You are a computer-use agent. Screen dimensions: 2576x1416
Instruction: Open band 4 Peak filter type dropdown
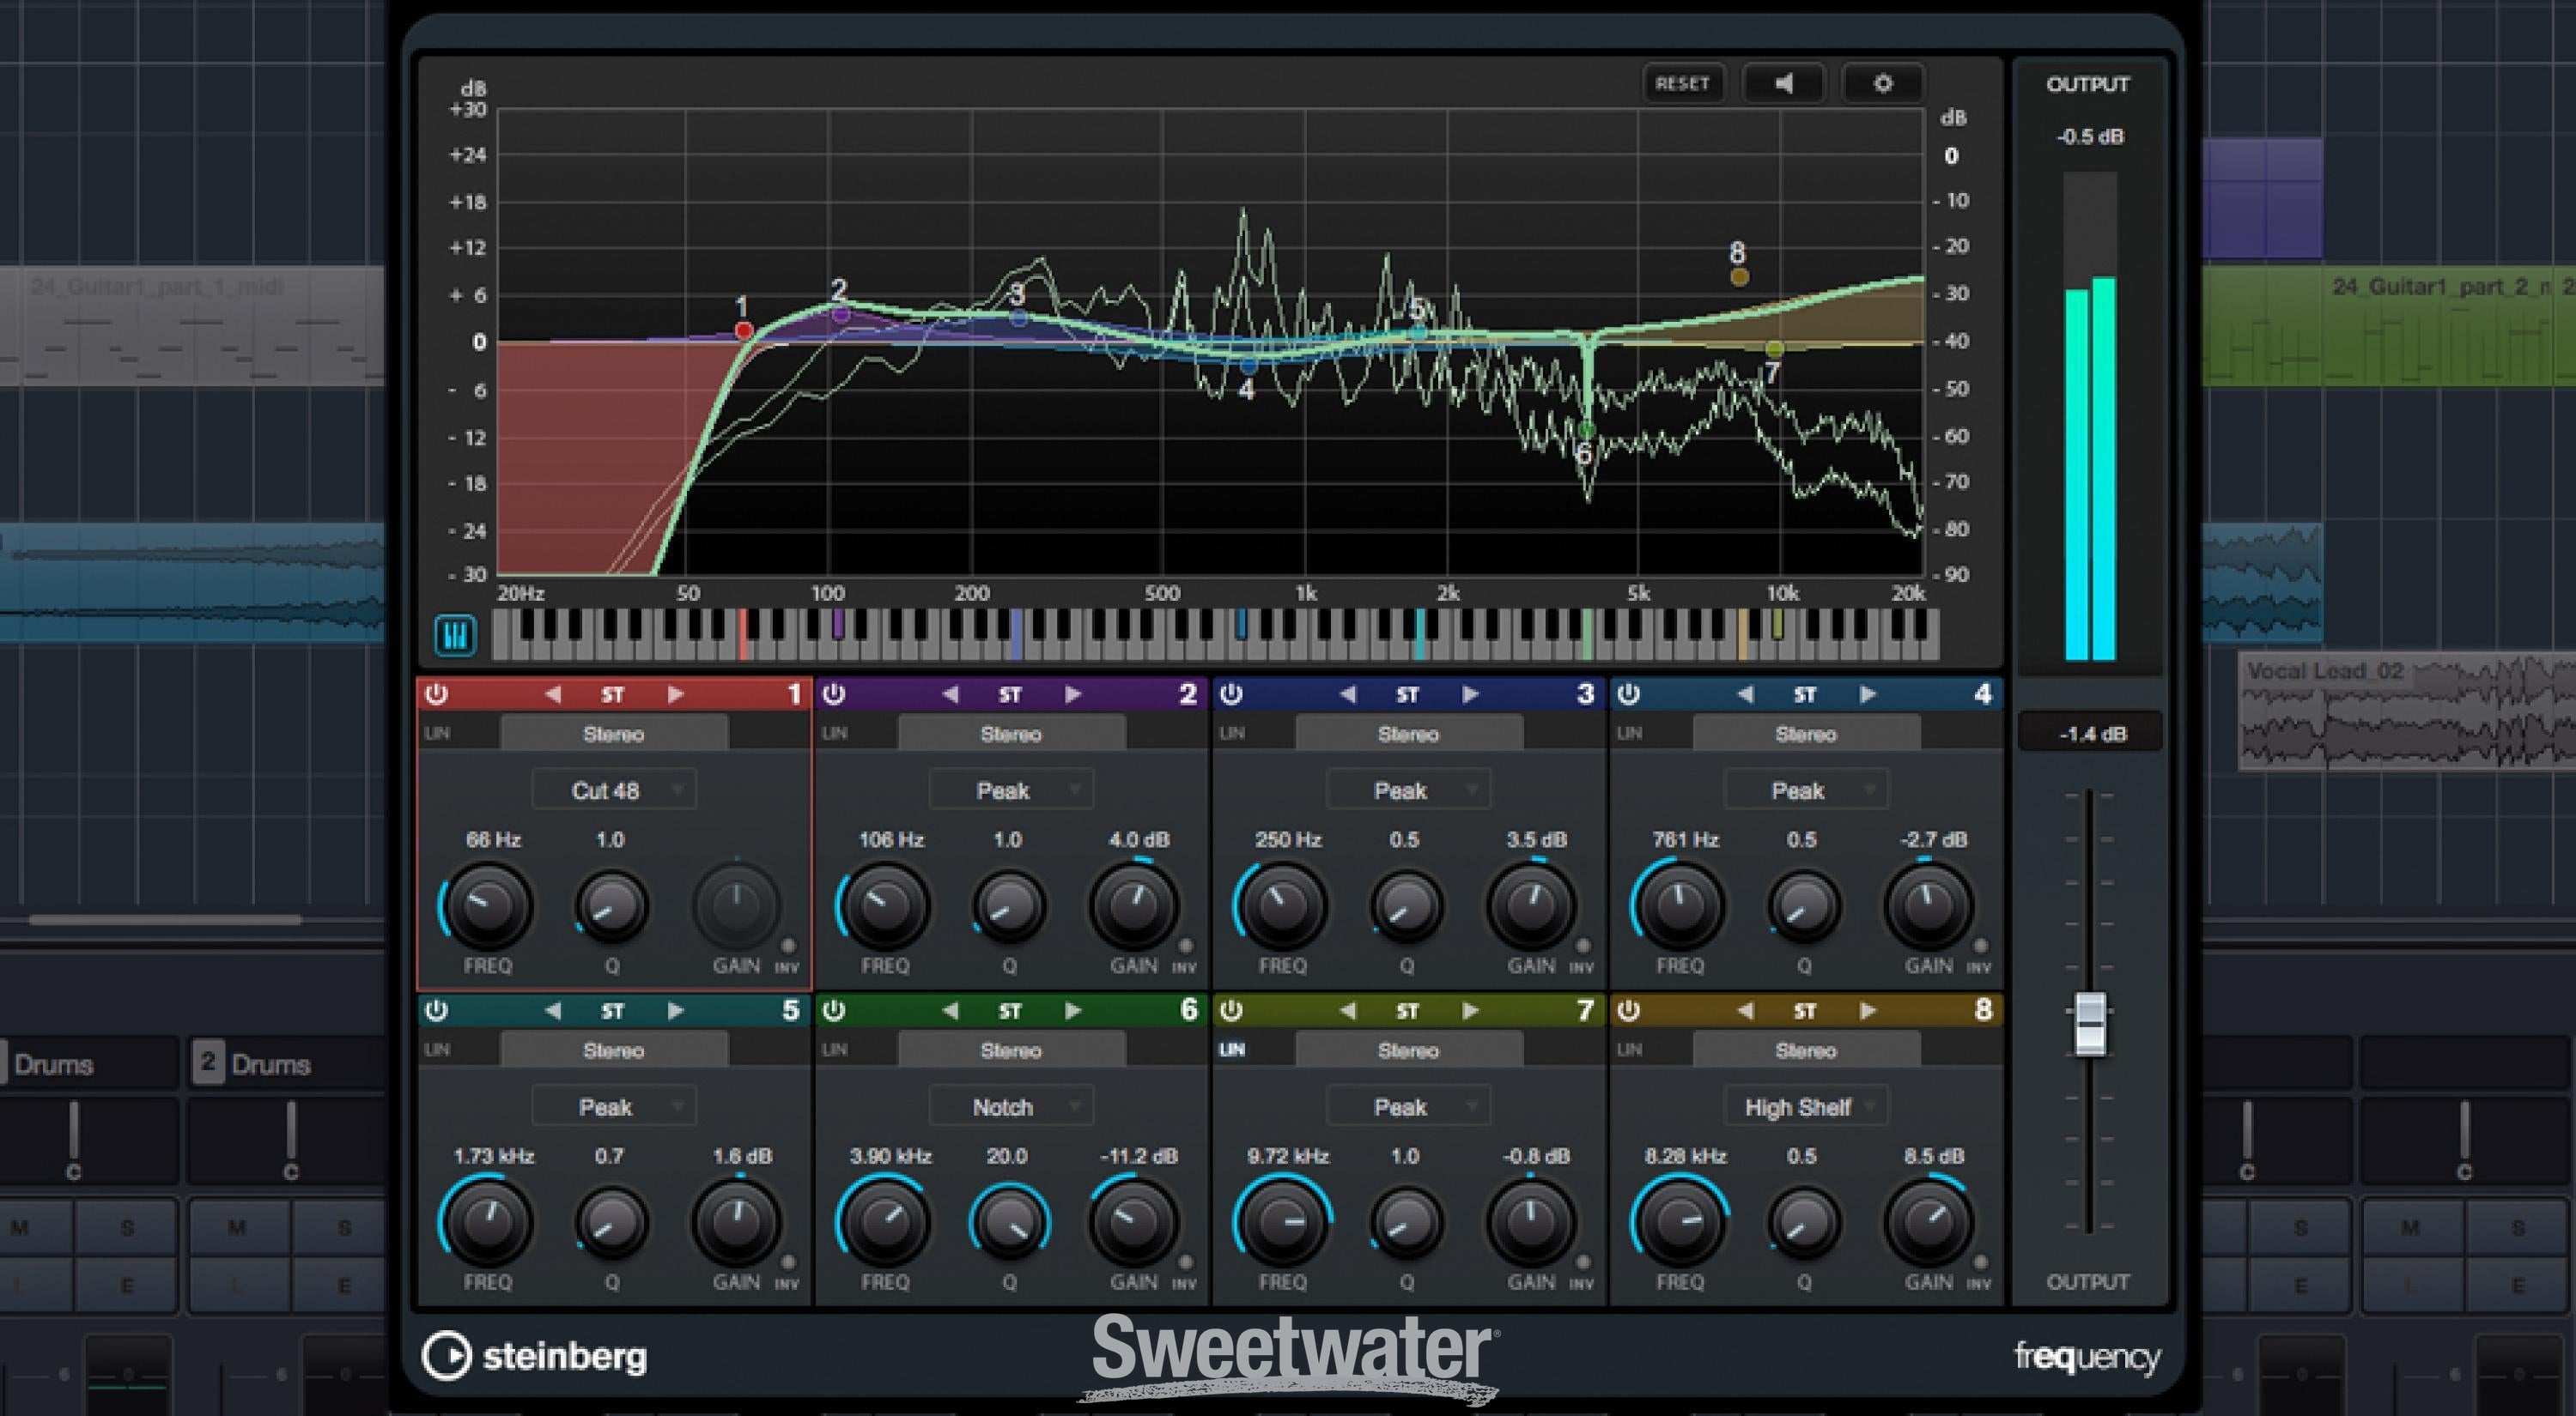pyautogui.click(x=1806, y=790)
